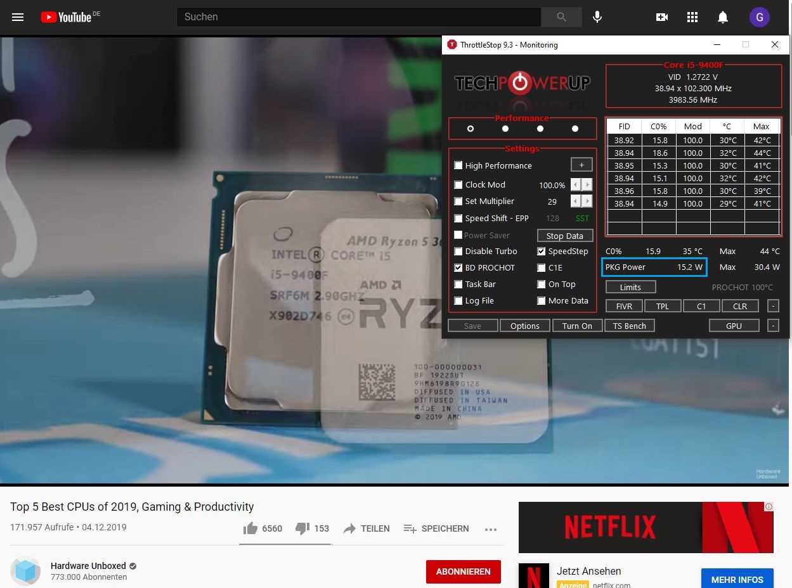The width and height of the screenshot is (792, 588).
Task: Open the FIVR window
Action: [x=625, y=306]
